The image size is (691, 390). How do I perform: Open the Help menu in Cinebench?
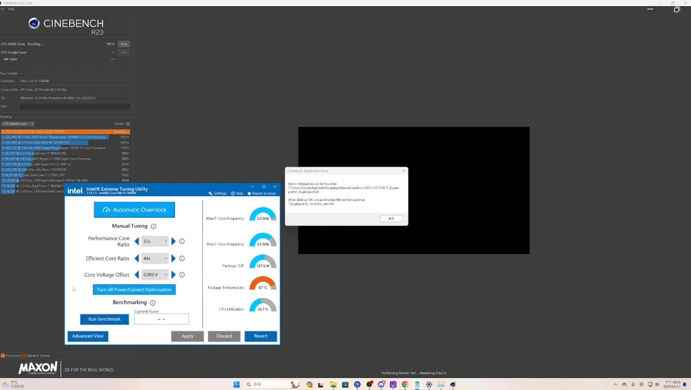(x=12, y=9)
